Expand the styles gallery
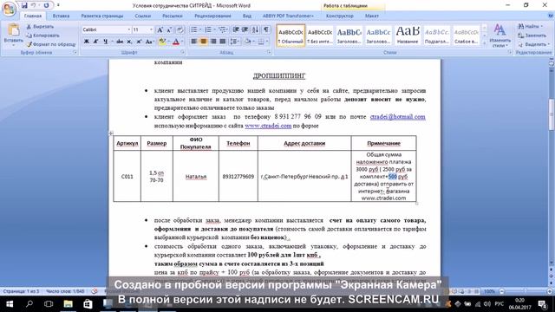The height and width of the screenshot is (312, 555). [484, 43]
